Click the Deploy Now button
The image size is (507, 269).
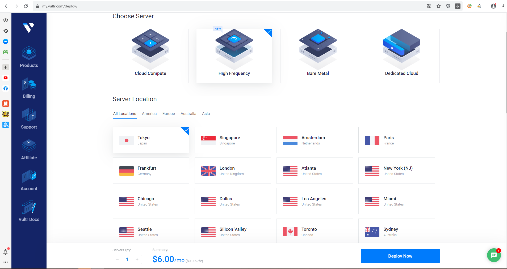click(400, 256)
